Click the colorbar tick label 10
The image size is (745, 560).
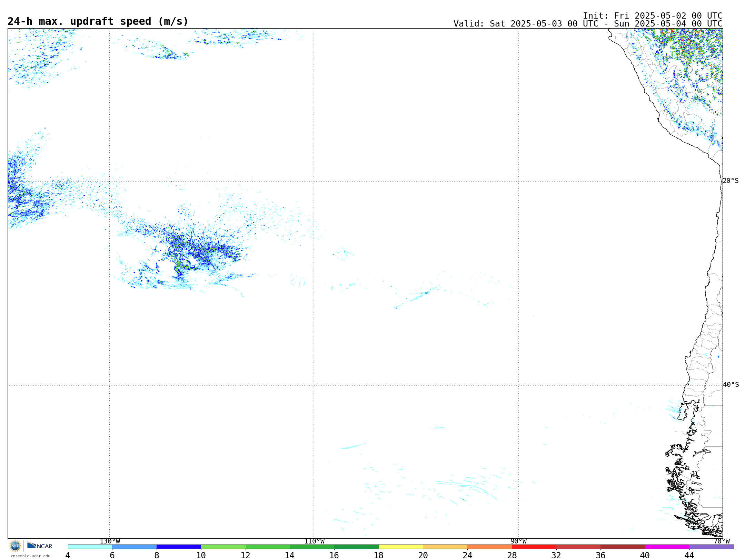(201, 556)
